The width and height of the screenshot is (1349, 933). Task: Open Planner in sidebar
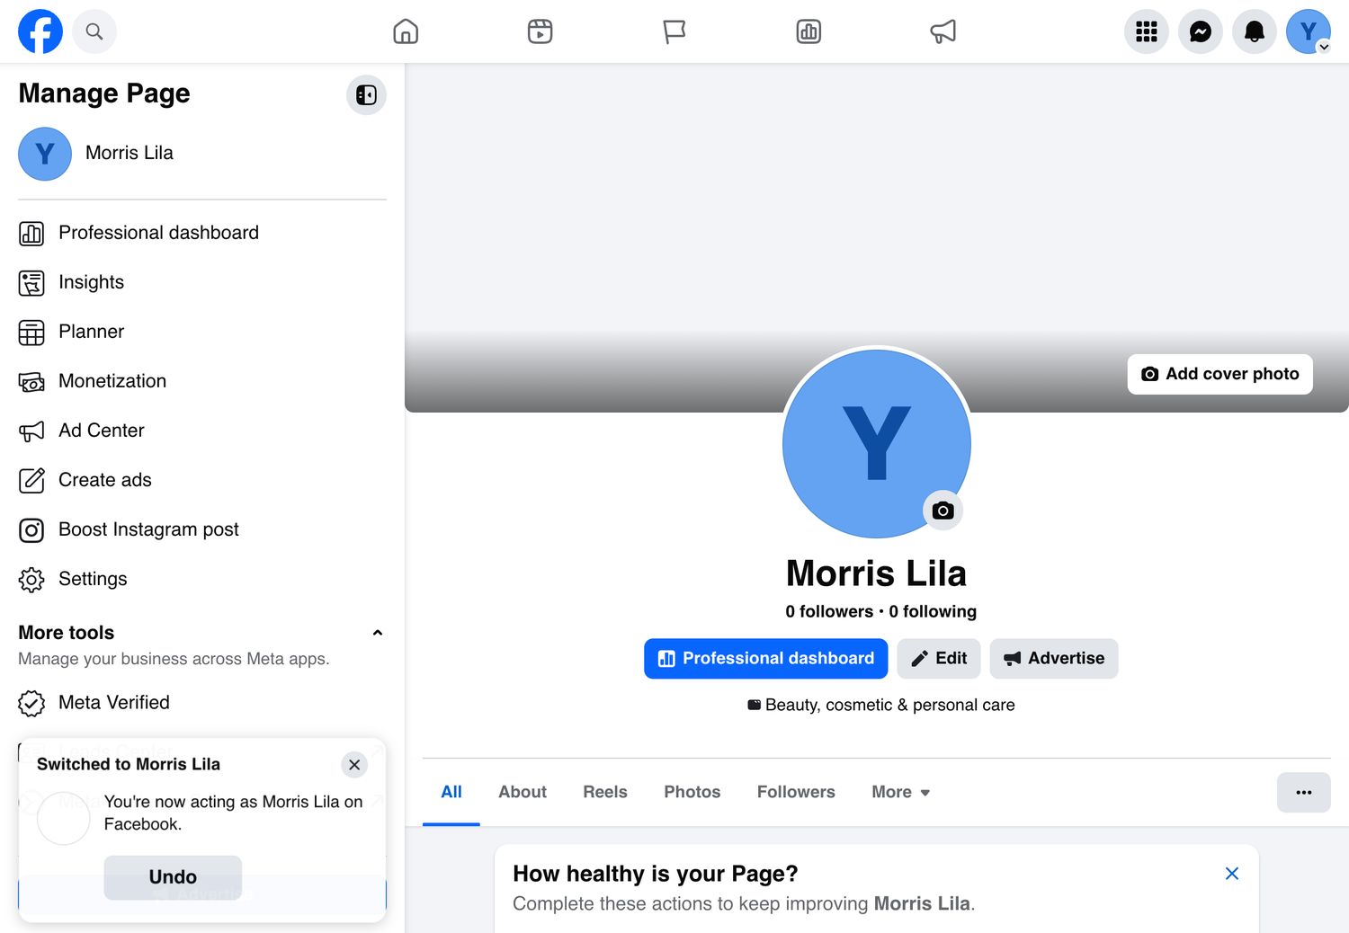tap(202, 332)
